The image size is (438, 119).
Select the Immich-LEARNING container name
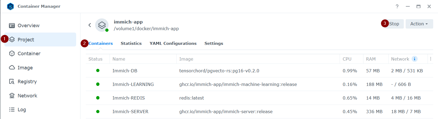coord(133,84)
